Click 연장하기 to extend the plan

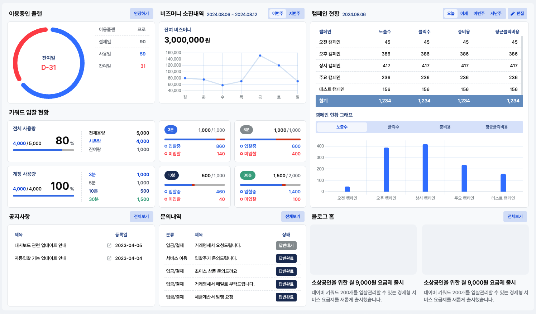pyautogui.click(x=141, y=14)
